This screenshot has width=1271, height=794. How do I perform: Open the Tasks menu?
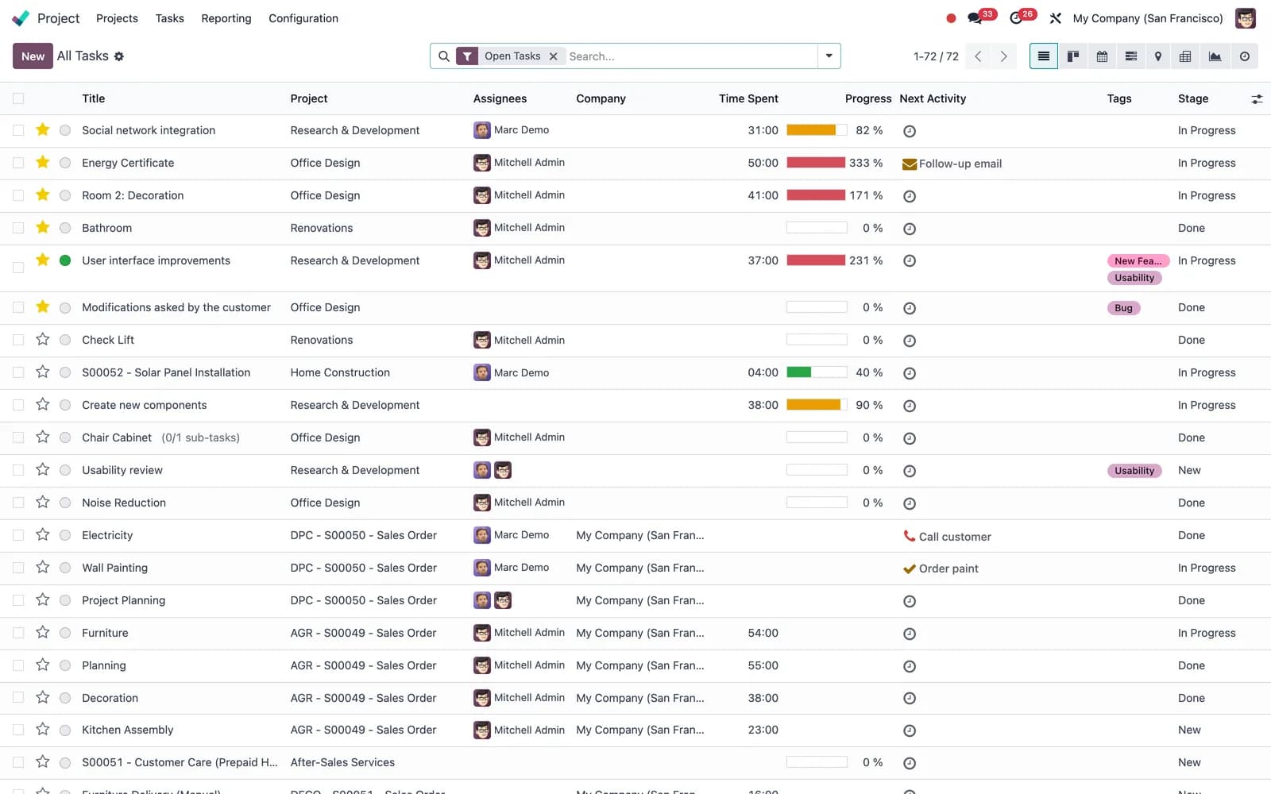[x=169, y=18]
